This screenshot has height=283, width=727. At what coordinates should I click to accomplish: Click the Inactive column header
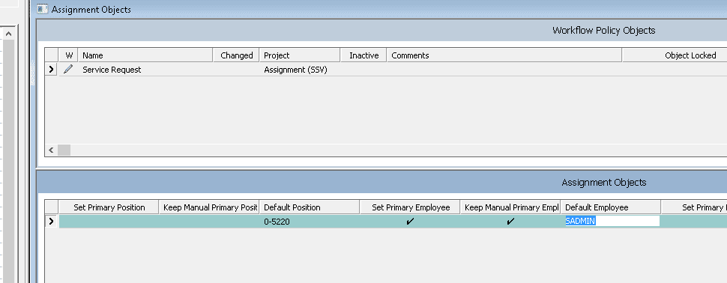point(363,55)
